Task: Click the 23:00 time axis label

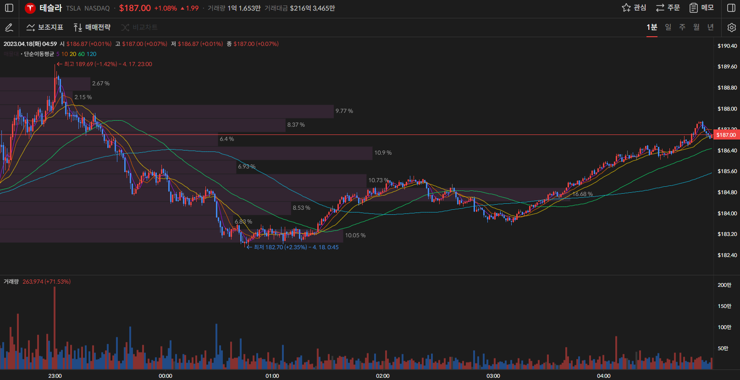Action: [x=55, y=376]
